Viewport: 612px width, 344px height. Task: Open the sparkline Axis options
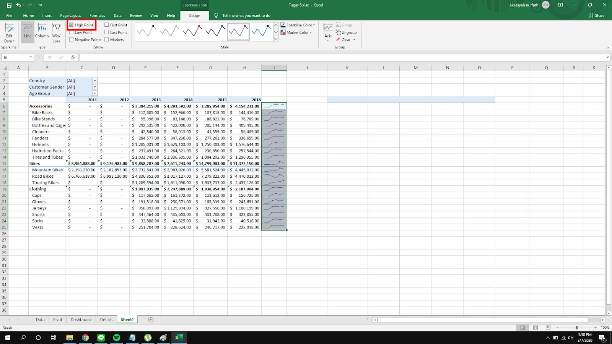(x=328, y=31)
